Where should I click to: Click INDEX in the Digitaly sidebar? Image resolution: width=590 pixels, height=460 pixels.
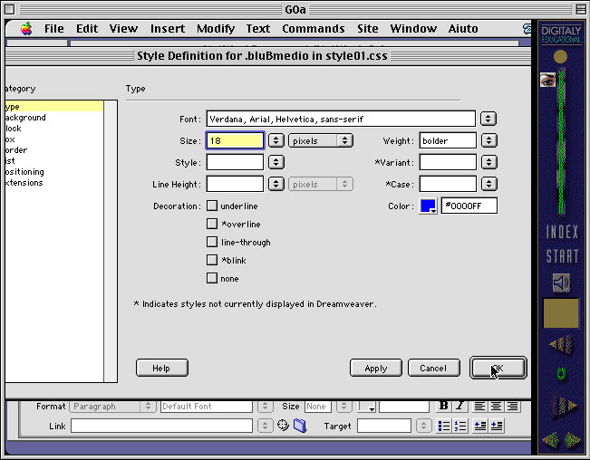pyautogui.click(x=562, y=232)
